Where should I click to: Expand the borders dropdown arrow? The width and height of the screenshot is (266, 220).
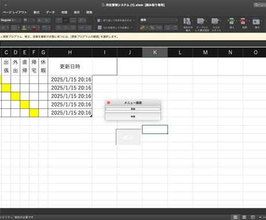[19, 28]
